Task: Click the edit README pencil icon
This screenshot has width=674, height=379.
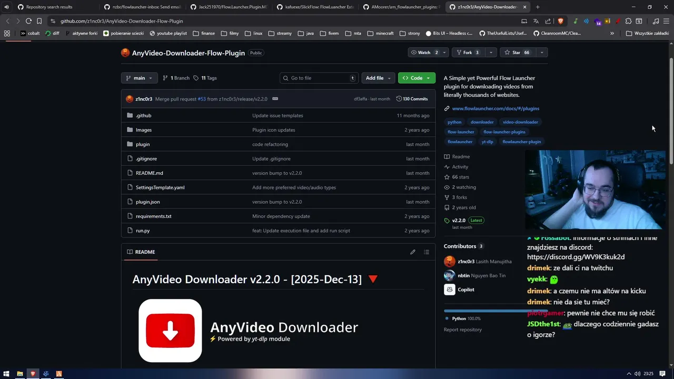Action: click(413, 252)
